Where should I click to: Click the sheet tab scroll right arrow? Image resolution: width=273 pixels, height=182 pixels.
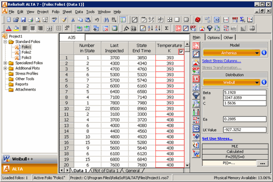67,170
